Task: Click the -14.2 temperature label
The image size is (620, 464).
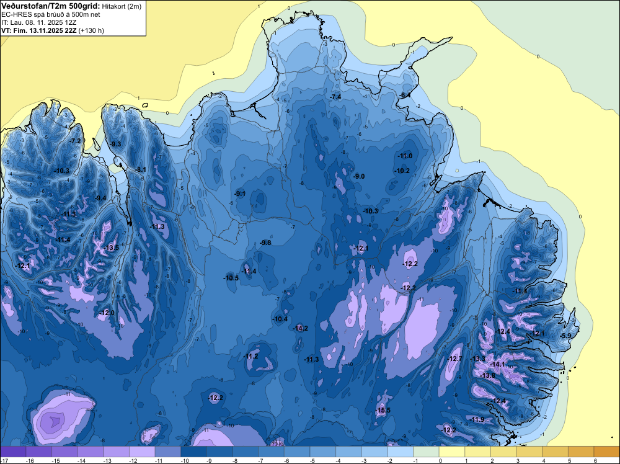Action: 301,328
